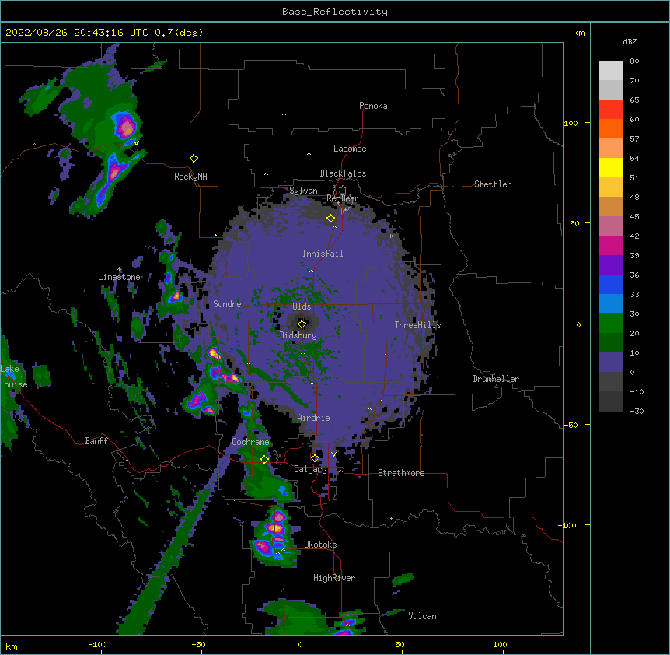Pick the slate purple 0–10 dBZ legend swatch

click(611, 363)
